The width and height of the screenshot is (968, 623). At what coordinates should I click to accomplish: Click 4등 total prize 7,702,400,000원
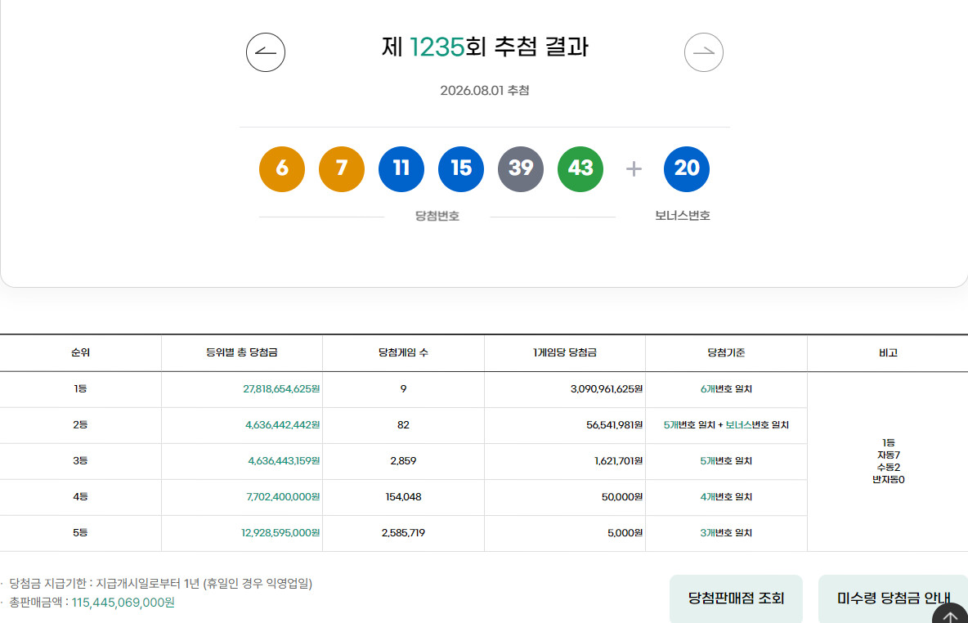coord(283,496)
